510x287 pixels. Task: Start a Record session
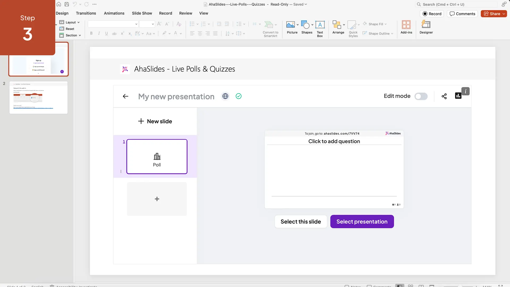pos(432,14)
